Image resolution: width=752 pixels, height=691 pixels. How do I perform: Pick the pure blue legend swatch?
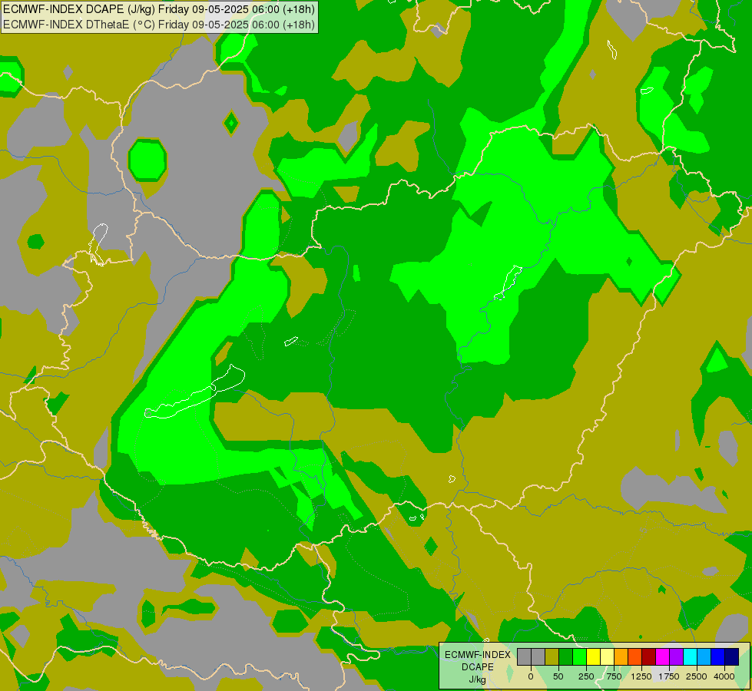pyautogui.click(x=718, y=656)
